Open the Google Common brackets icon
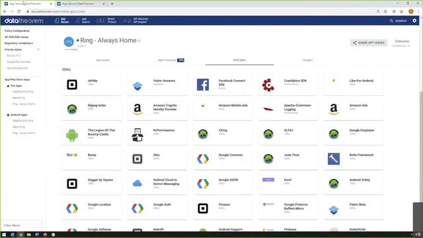Image resolution: width=423 pixels, height=238 pixels. pos(203,159)
